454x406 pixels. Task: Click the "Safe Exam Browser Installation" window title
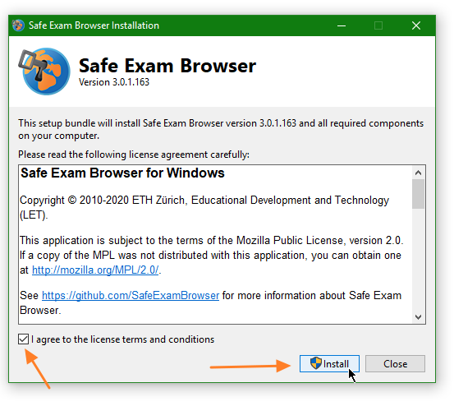(x=94, y=25)
